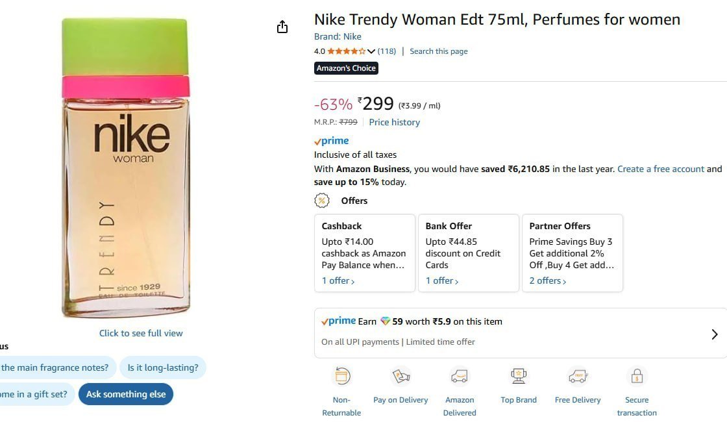Expand Partner Offers to see 2 offers
The height and width of the screenshot is (422, 727).
[x=546, y=280]
